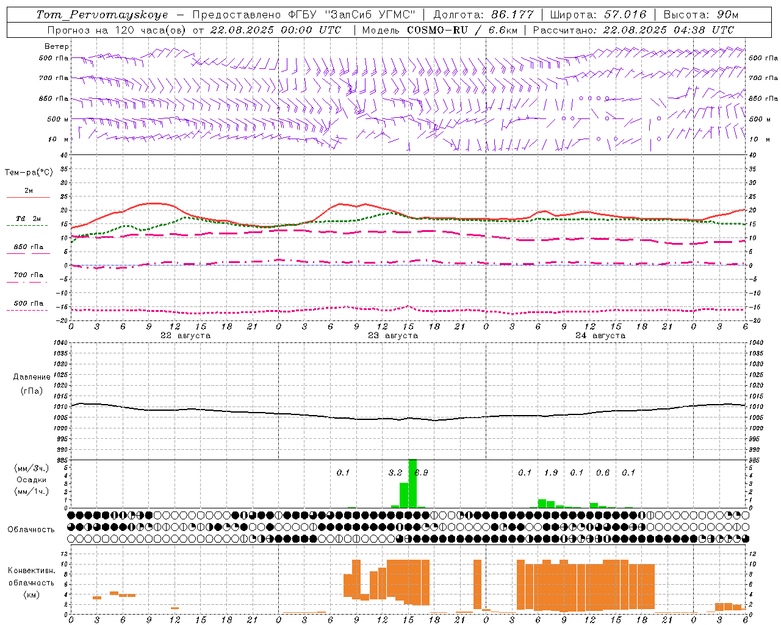
Task: Click the "22 августа" date label
Action: point(185,336)
